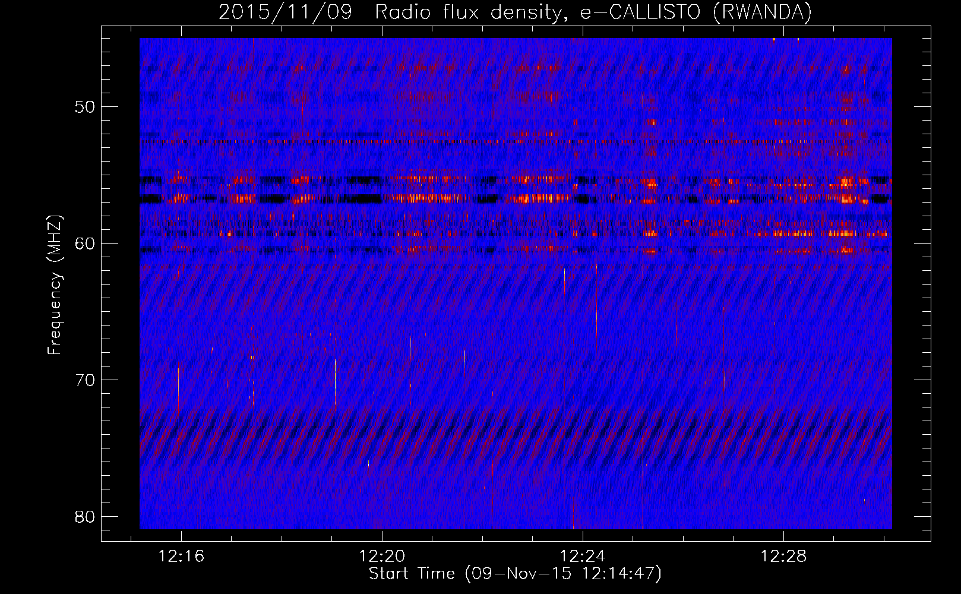Click the 50 frequency tick label
The height and width of the screenshot is (594, 961).
click(86, 108)
